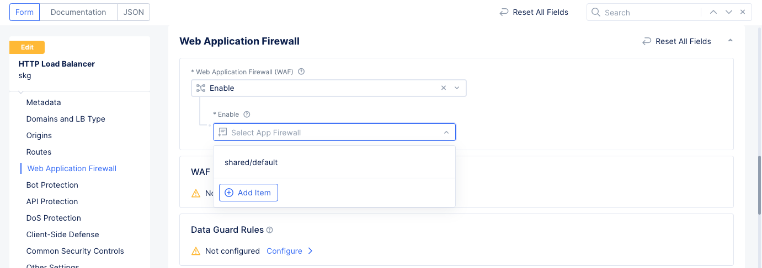Open the Web Application Firewall Enable dropdown

457,88
